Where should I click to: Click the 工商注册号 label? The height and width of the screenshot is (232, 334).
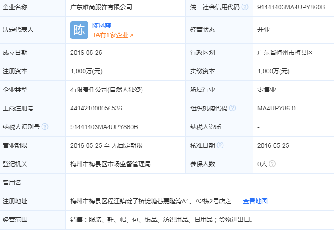[x=18, y=108]
